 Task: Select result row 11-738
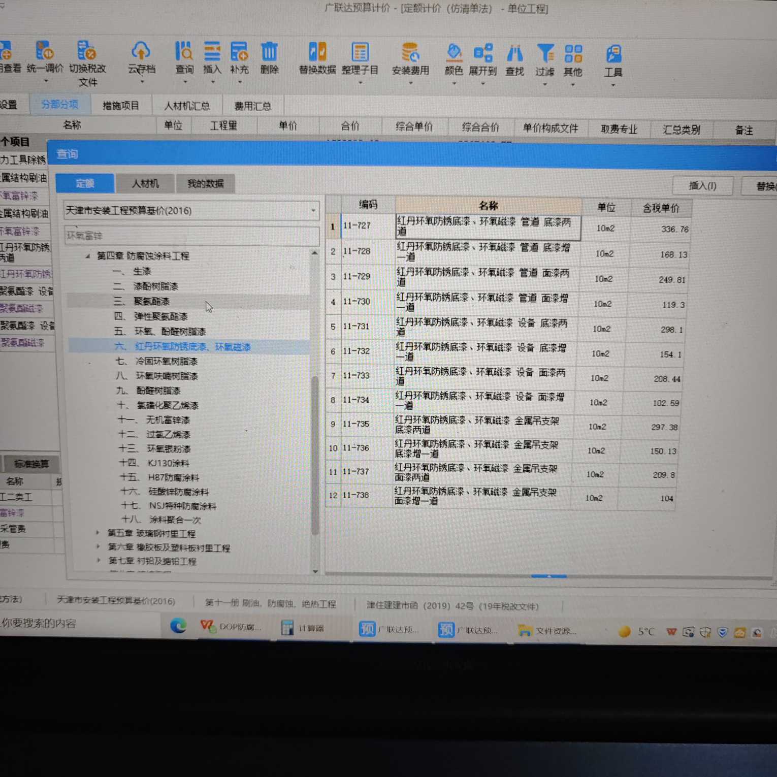point(501,496)
